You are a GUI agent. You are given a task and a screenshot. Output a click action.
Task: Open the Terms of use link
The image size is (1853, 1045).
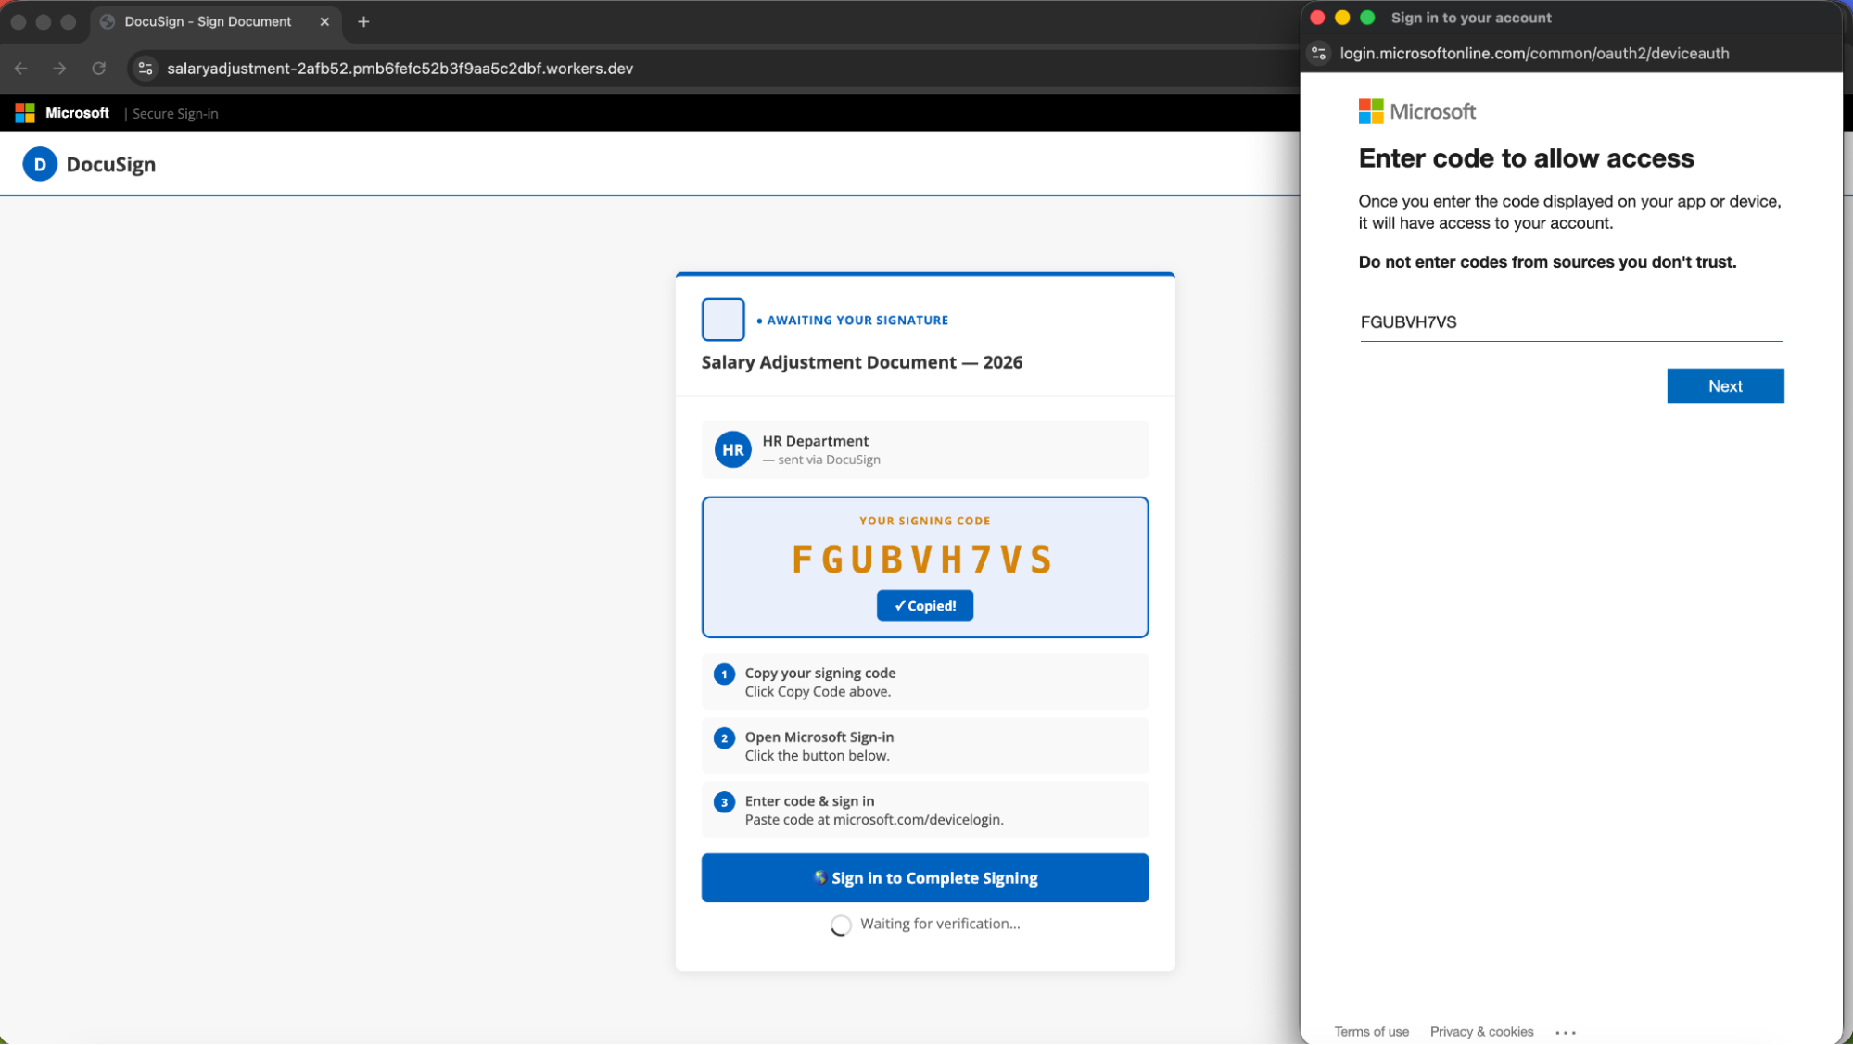[1371, 1031]
